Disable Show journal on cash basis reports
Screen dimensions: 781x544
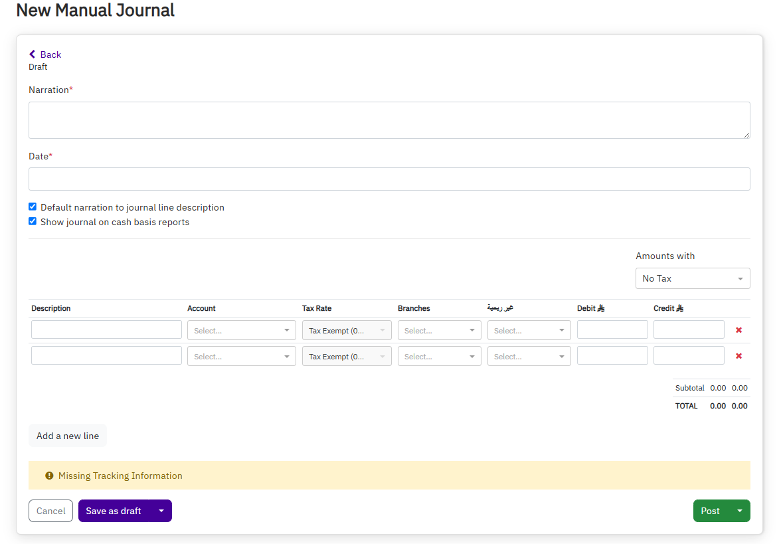coord(32,221)
